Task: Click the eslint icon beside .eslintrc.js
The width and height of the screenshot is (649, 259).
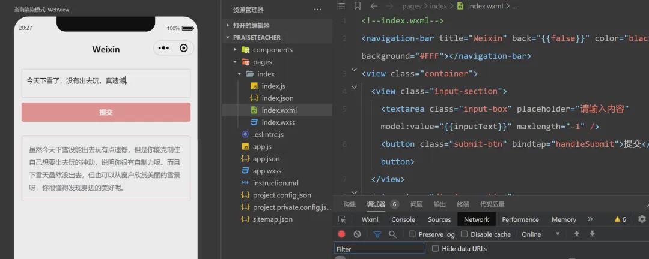Action: pyautogui.click(x=245, y=134)
